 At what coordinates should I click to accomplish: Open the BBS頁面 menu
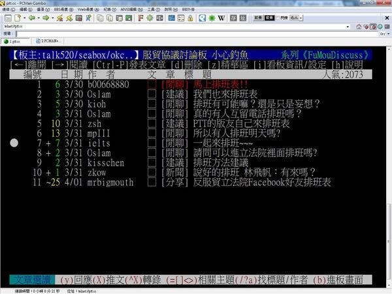click(x=64, y=9)
